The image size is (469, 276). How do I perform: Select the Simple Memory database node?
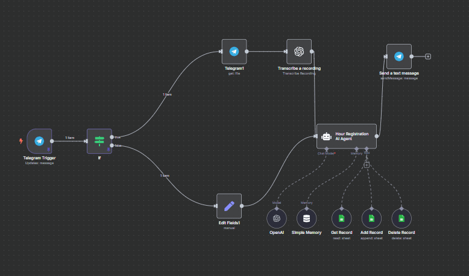pyautogui.click(x=307, y=218)
